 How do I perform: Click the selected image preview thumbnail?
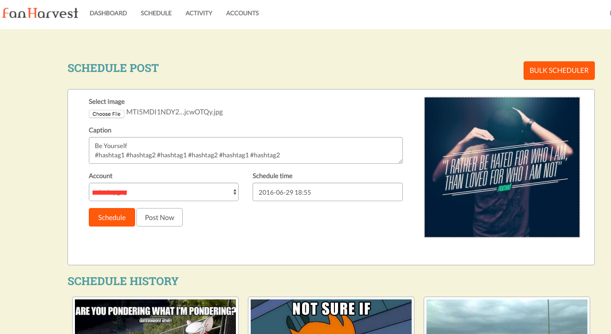pyautogui.click(x=502, y=167)
